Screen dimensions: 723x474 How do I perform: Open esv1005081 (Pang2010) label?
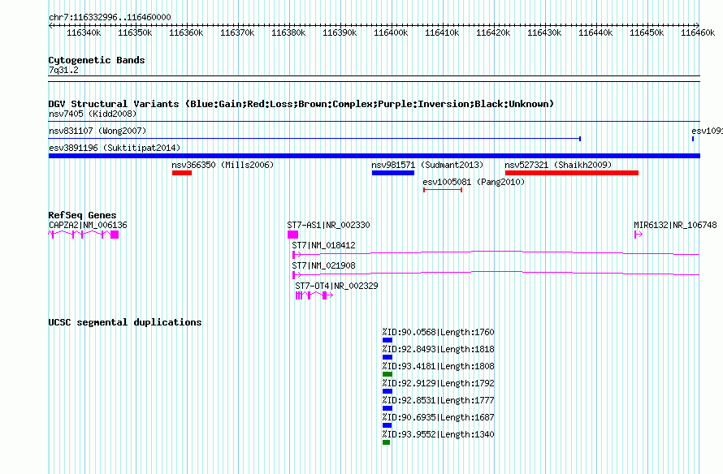click(474, 182)
